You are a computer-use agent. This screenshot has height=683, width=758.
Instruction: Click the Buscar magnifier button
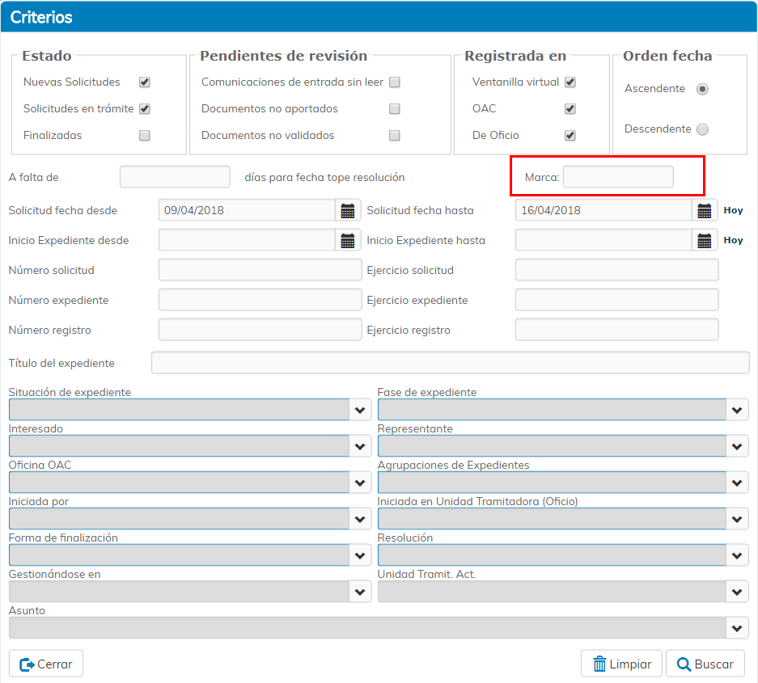click(705, 664)
